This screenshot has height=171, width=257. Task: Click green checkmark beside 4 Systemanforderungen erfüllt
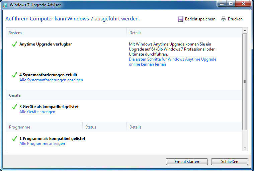coord(14,75)
